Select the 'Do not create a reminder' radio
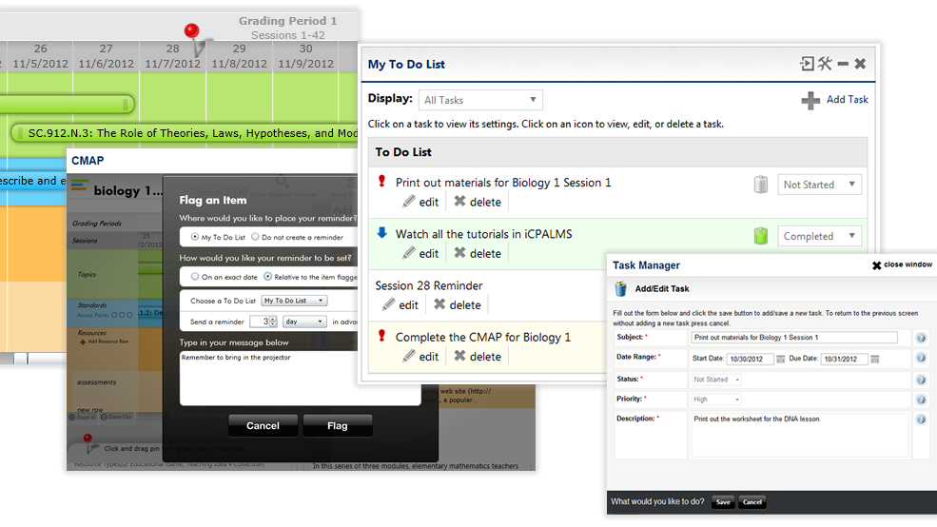Viewport: 937px width, 527px height. coord(255,237)
